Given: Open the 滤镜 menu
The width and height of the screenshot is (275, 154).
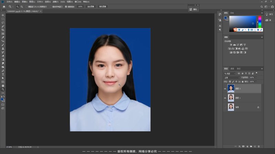Looking at the screenshot, I should click(55, 2).
